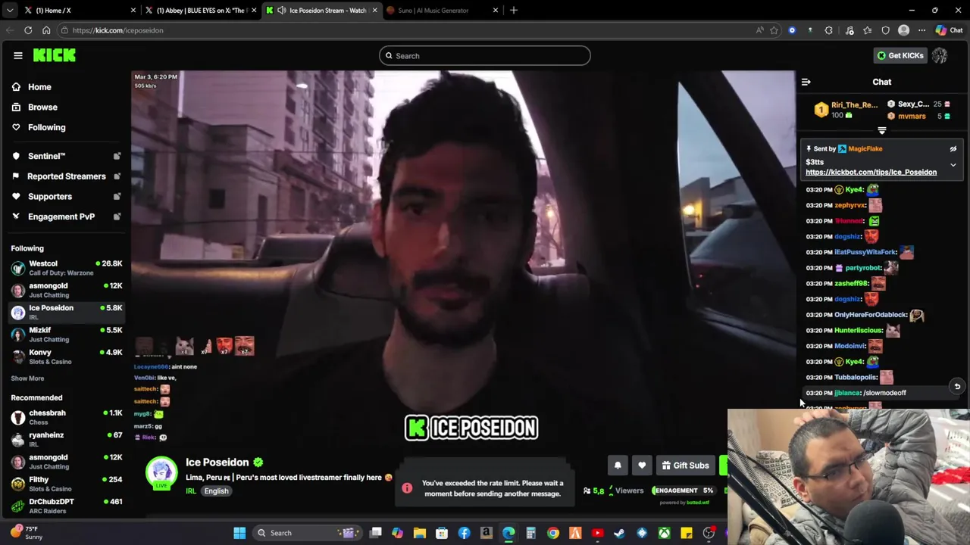Image resolution: width=970 pixels, height=545 pixels.
Task: Open Filthy recommended channel
Action: click(66, 484)
